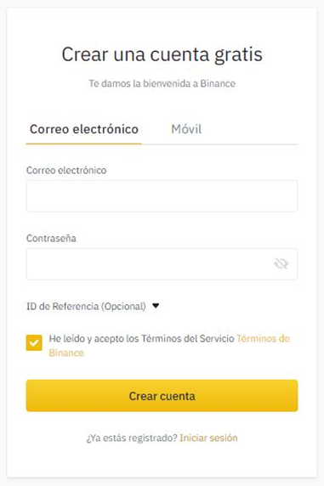Open the Términos de Binance link
Viewport: 324px width, 486px height.
(263, 338)
